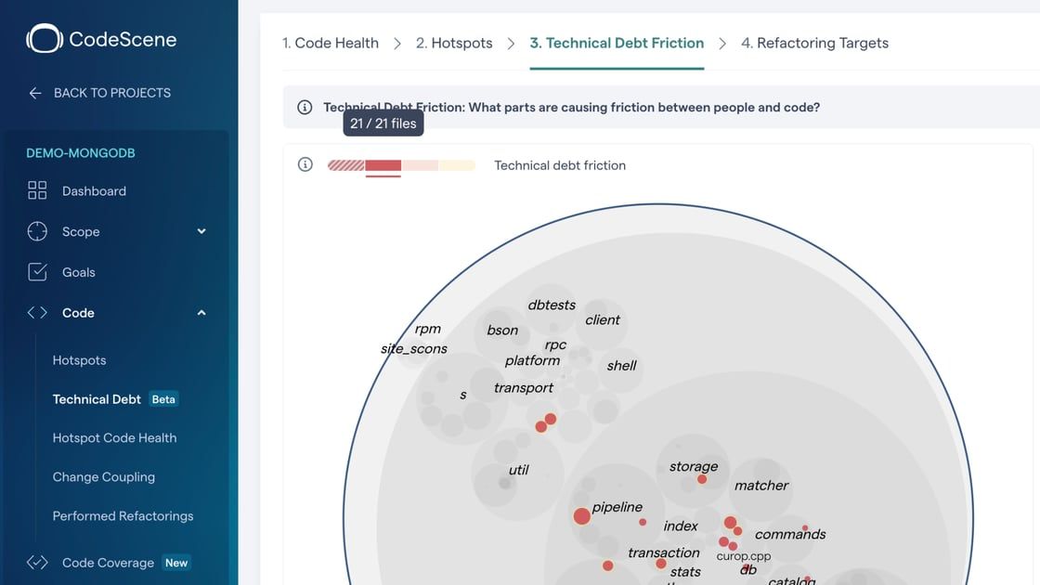Collapse the Code section chevron
1040x585 pixels.
201,312
